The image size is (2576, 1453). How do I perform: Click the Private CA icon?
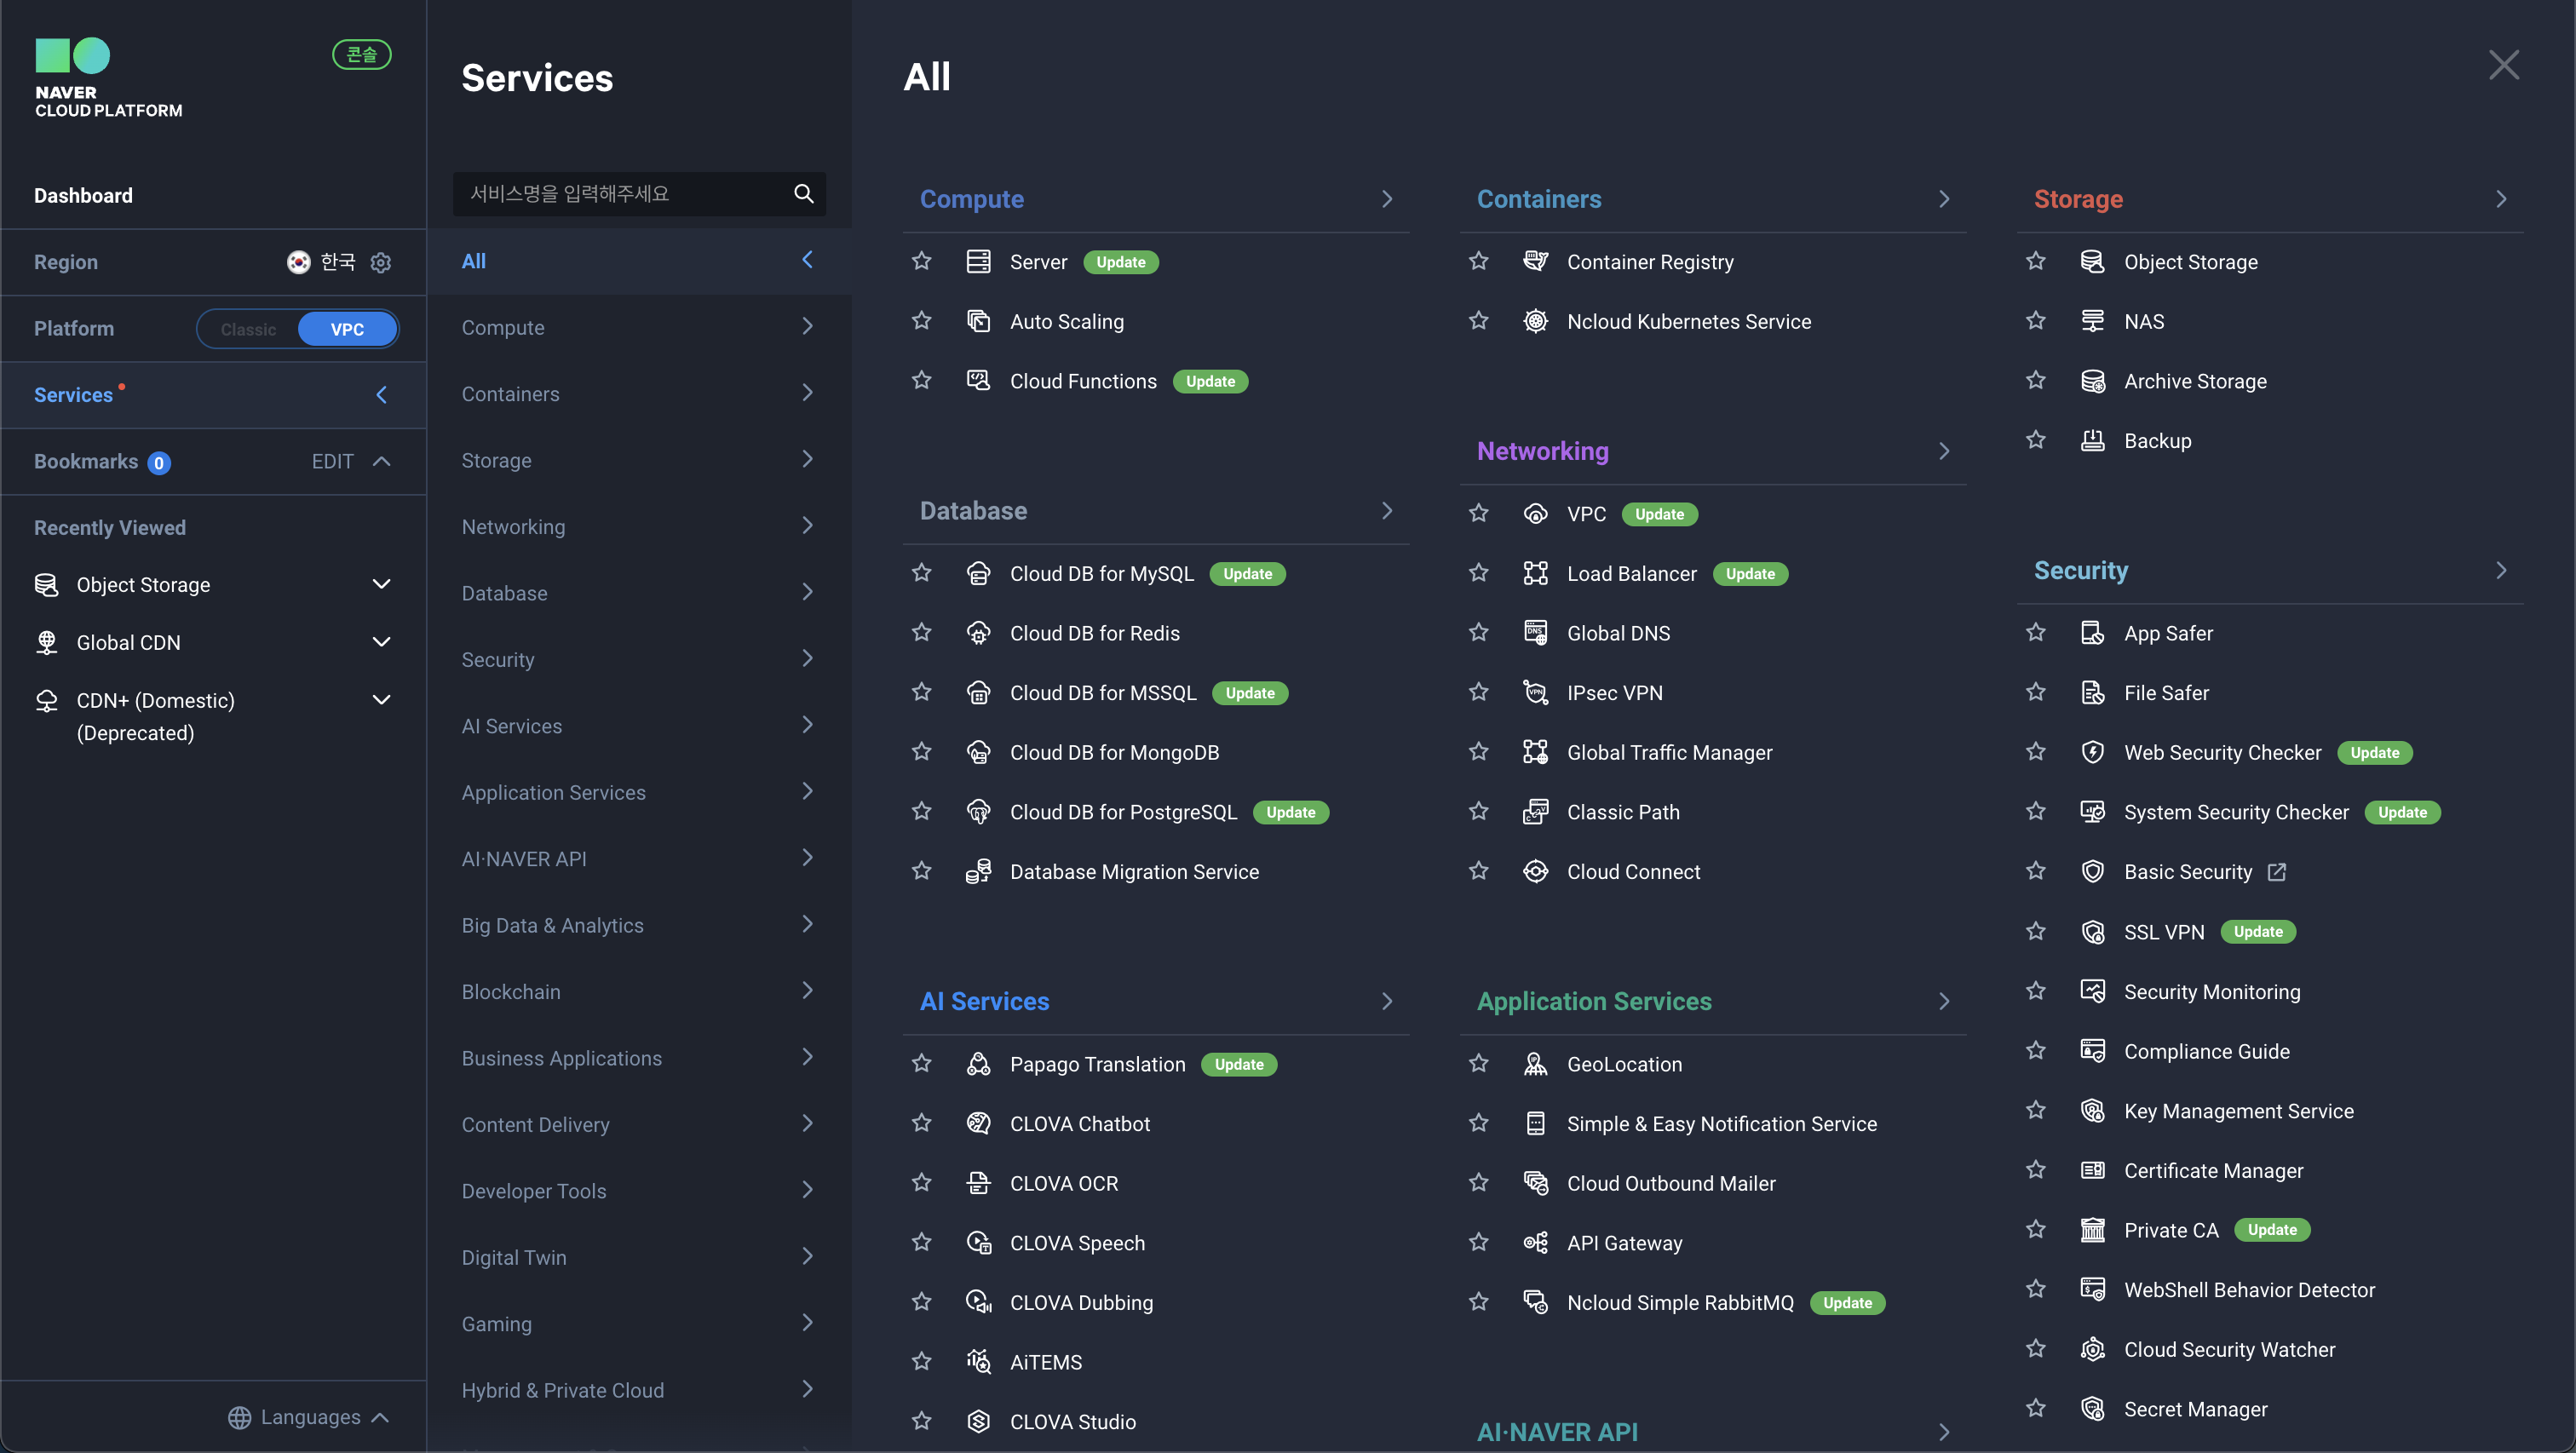2092,1230
